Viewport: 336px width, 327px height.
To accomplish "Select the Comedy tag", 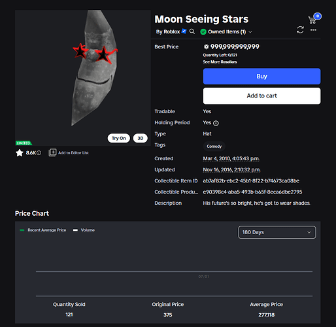I will click(214, 146).
